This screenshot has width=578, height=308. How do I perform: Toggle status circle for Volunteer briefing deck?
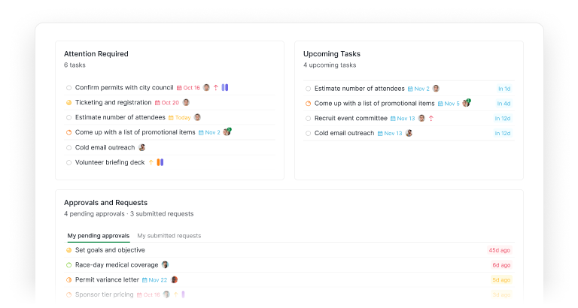pos(68,163)
